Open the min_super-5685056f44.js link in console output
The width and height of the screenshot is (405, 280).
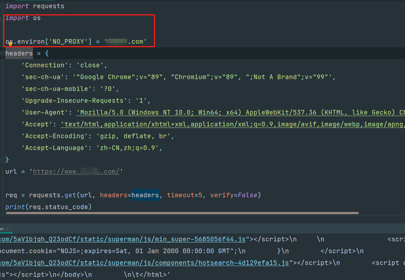pyautogui.click(x=123, y=239)
